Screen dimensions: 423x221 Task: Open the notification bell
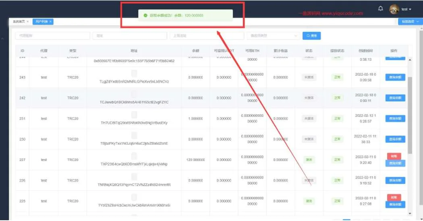point(380,8)
